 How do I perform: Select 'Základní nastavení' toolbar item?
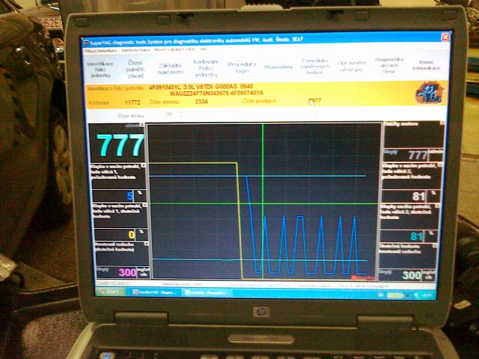(171, 68)
